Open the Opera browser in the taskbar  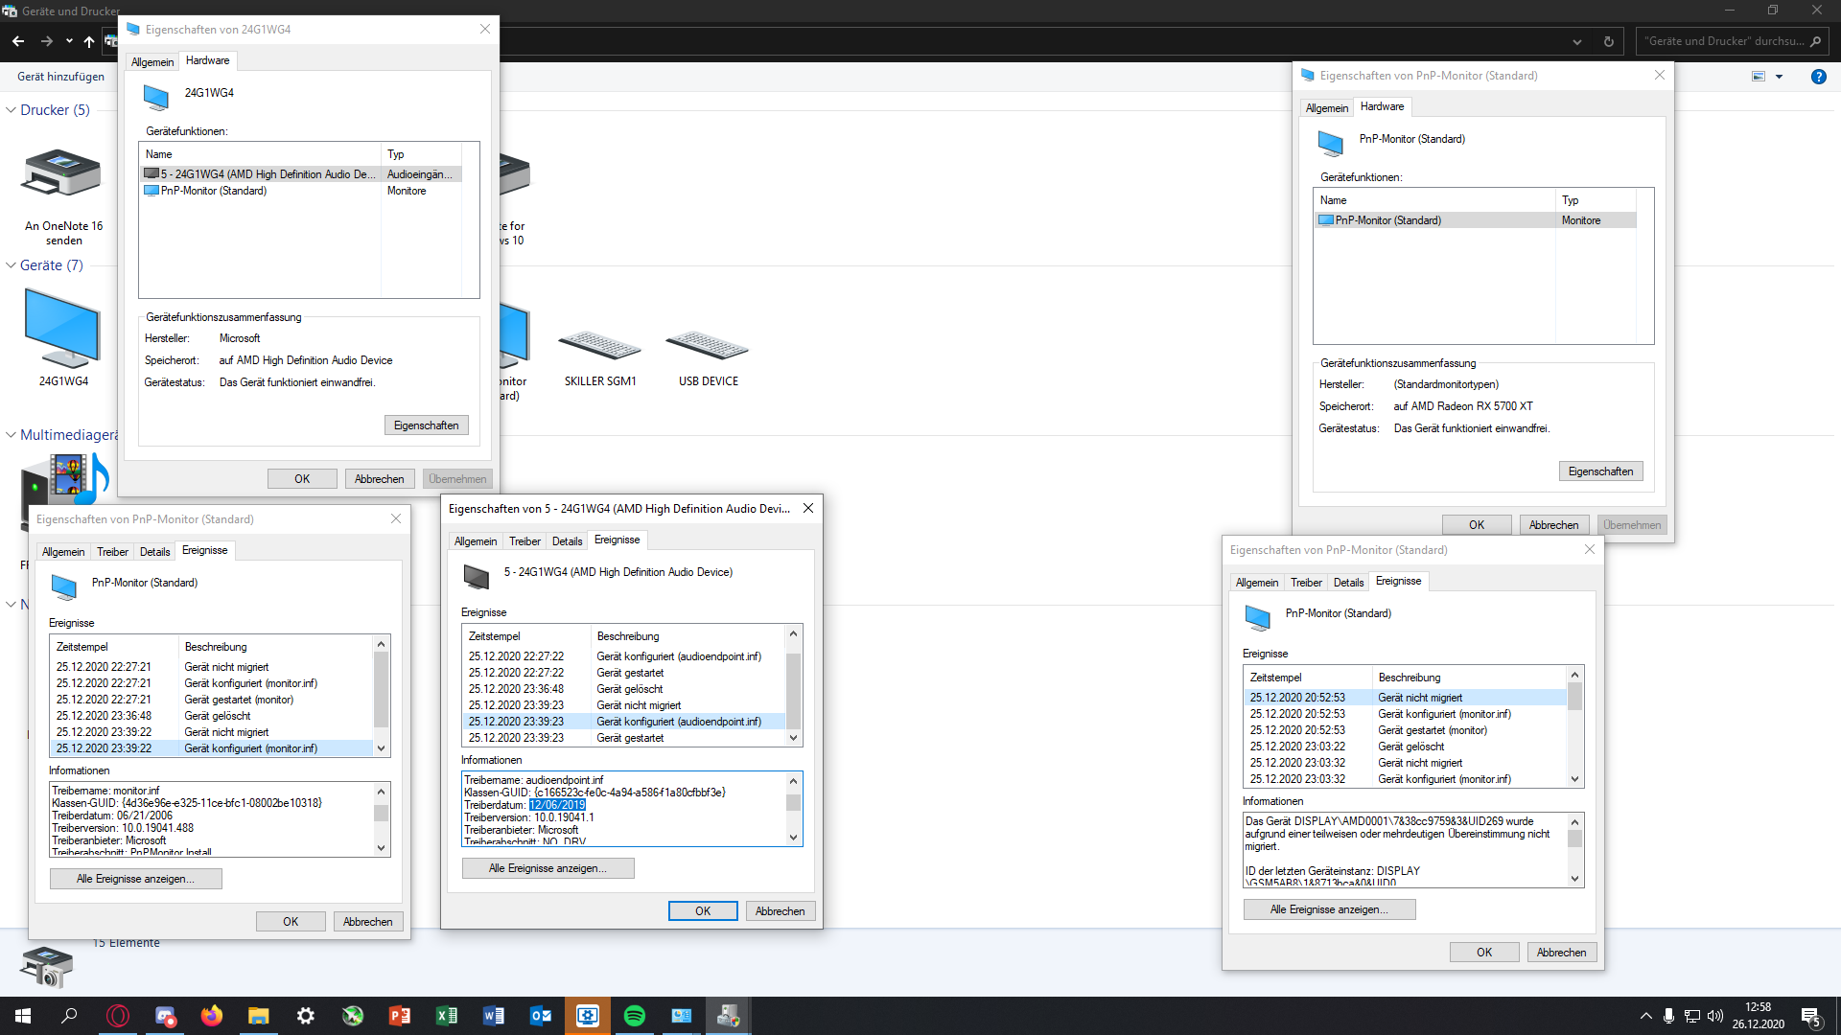coord(118,1016)
